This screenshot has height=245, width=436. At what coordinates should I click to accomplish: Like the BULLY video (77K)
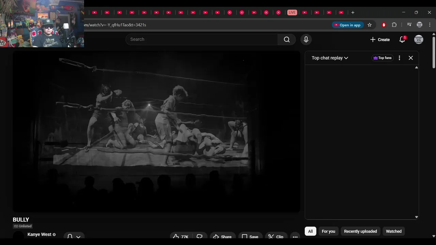tap(181, 236)
